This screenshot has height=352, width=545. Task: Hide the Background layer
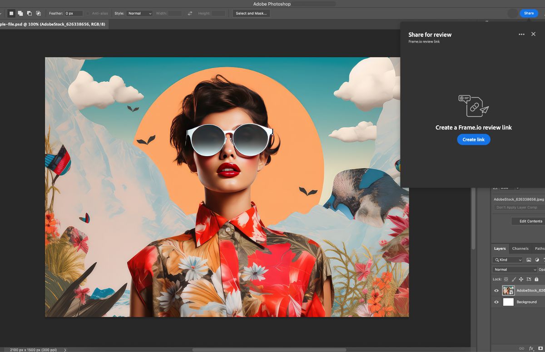tap(496, 302)
